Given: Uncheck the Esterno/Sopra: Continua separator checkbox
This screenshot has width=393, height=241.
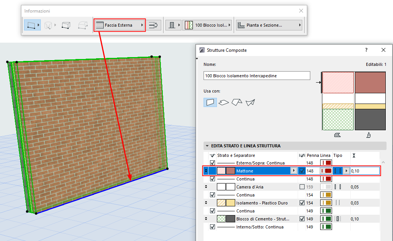Looking at the screenshot, I should click(212, 163).
